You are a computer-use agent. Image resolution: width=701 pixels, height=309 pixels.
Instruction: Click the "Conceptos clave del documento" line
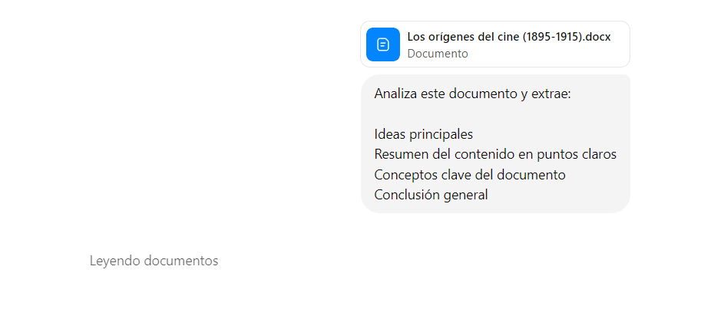(470, 175)
